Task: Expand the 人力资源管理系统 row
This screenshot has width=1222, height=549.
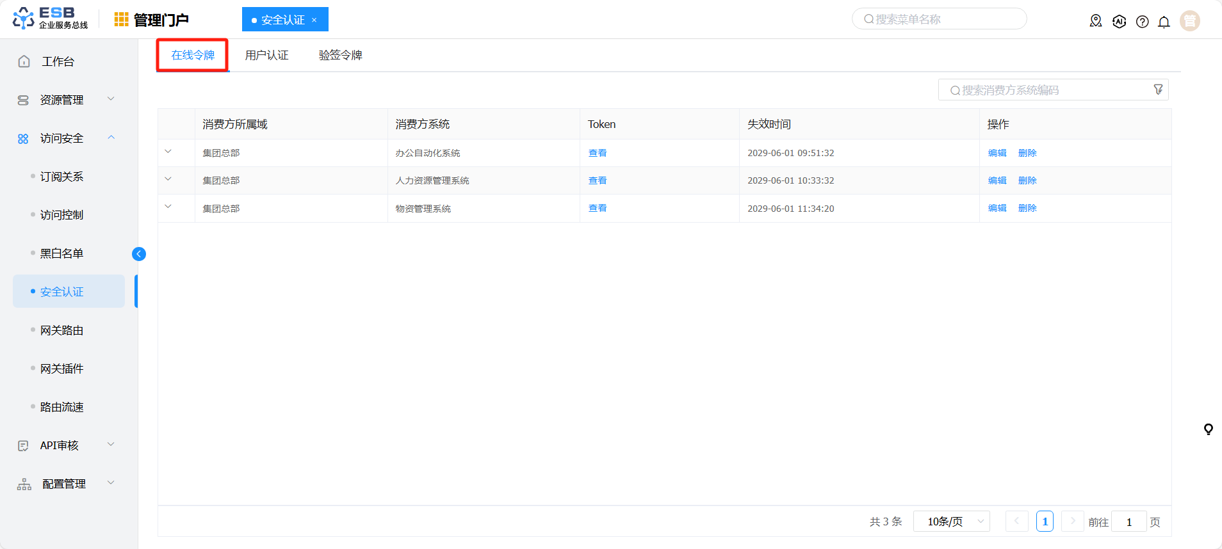Action: click(168, 179)
